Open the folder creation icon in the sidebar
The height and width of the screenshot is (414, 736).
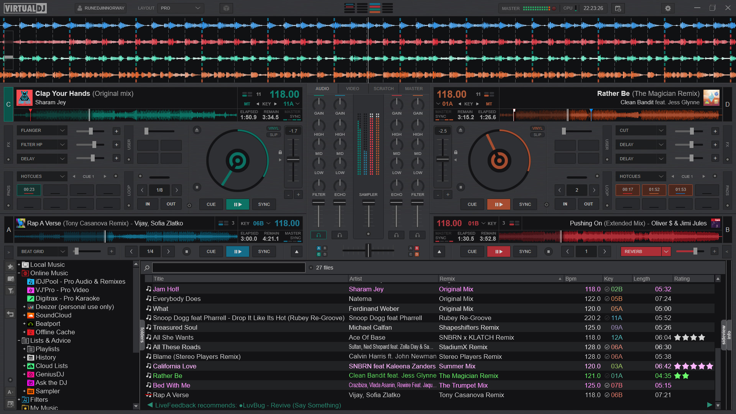(x=10, y=279)
